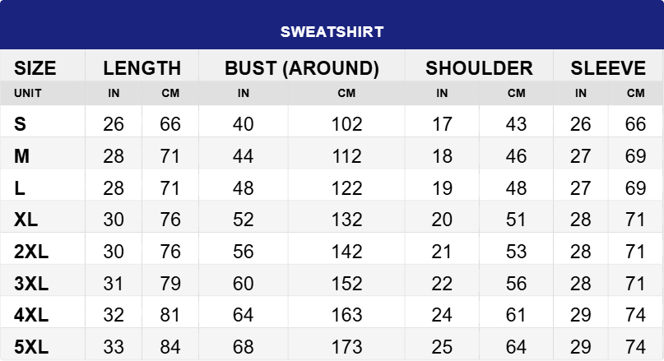The width and height of the screenshot is (664, 361).
Task: Click the 163 cm bust cell
Action: click(x=346, y=315)
